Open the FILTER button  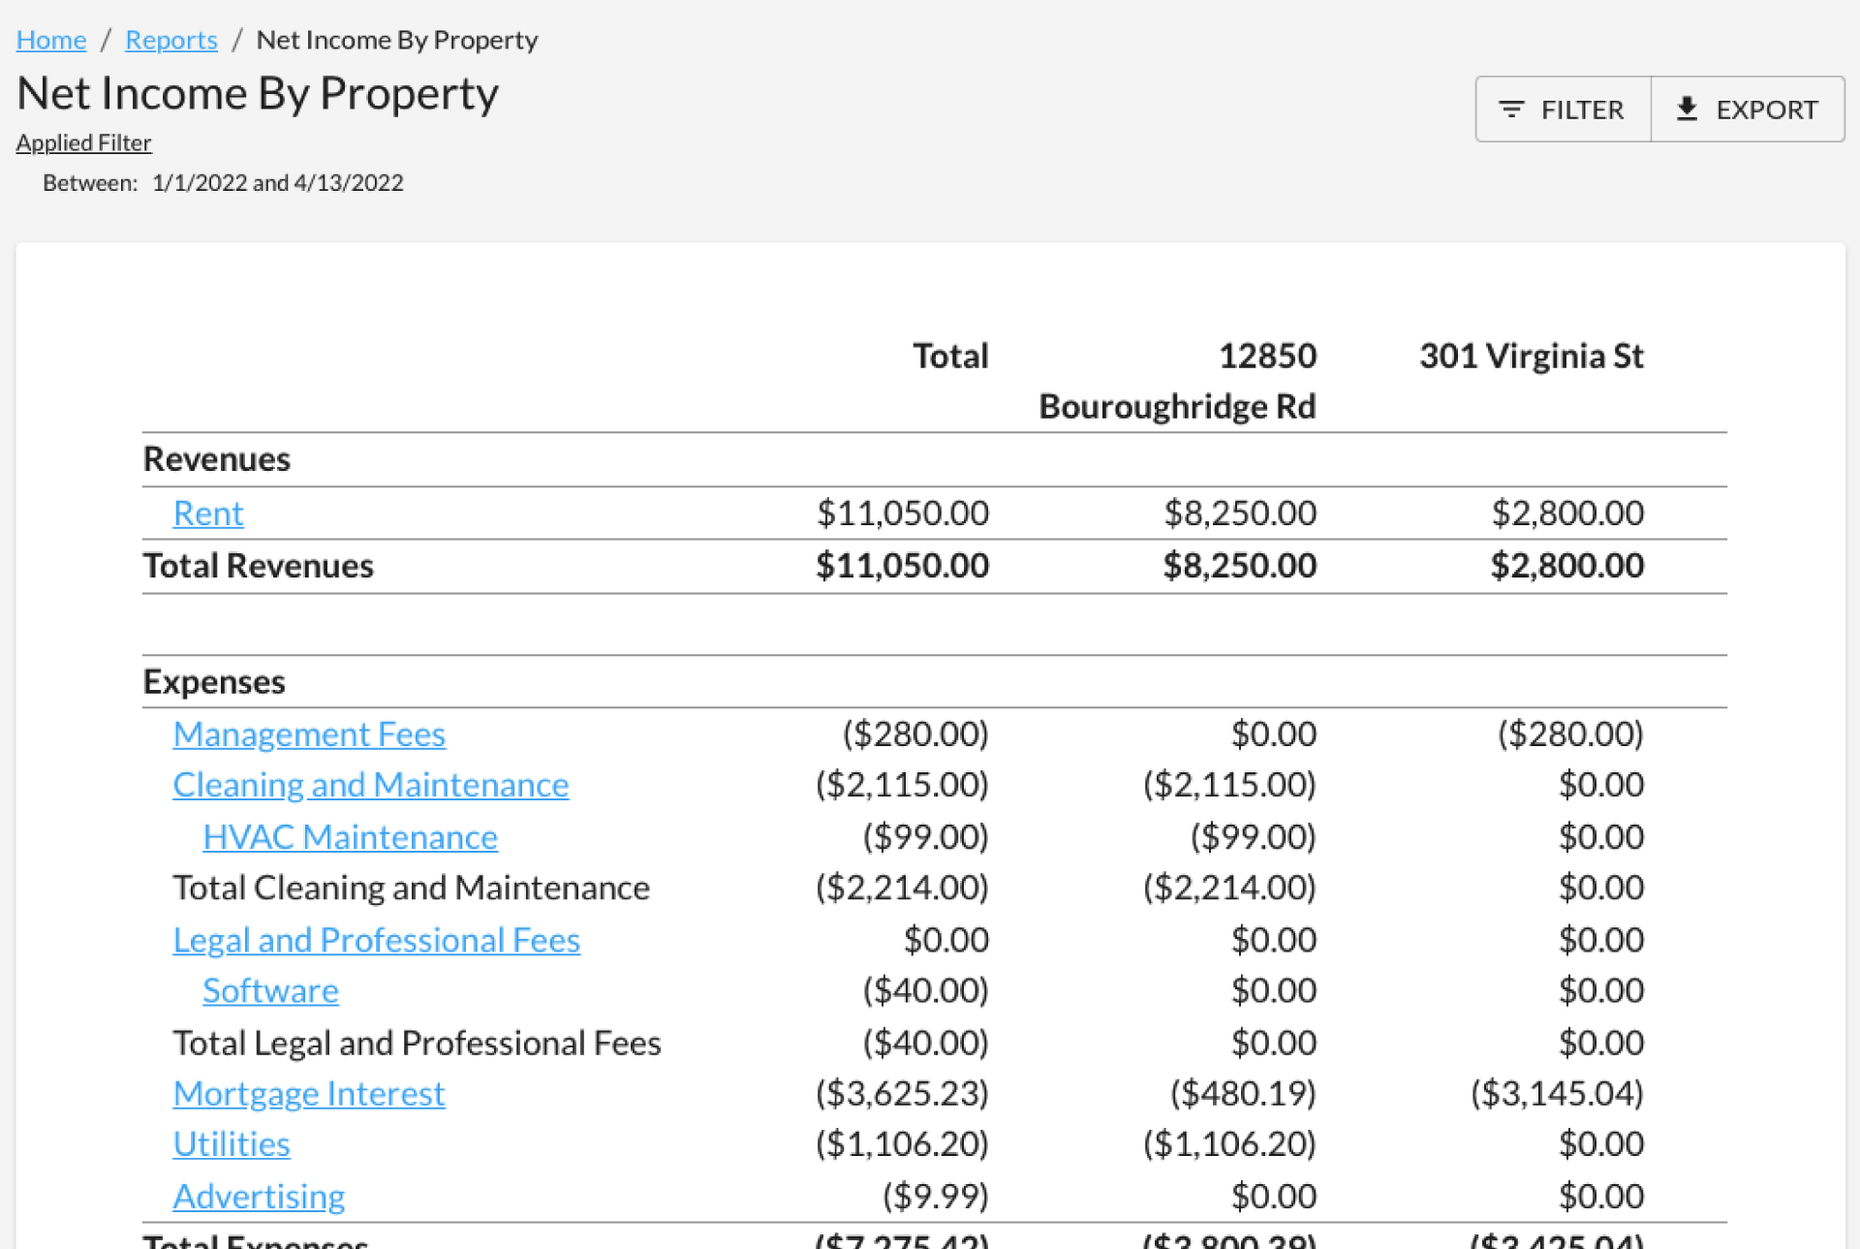pyautogui.click(x=1563, y=109)
